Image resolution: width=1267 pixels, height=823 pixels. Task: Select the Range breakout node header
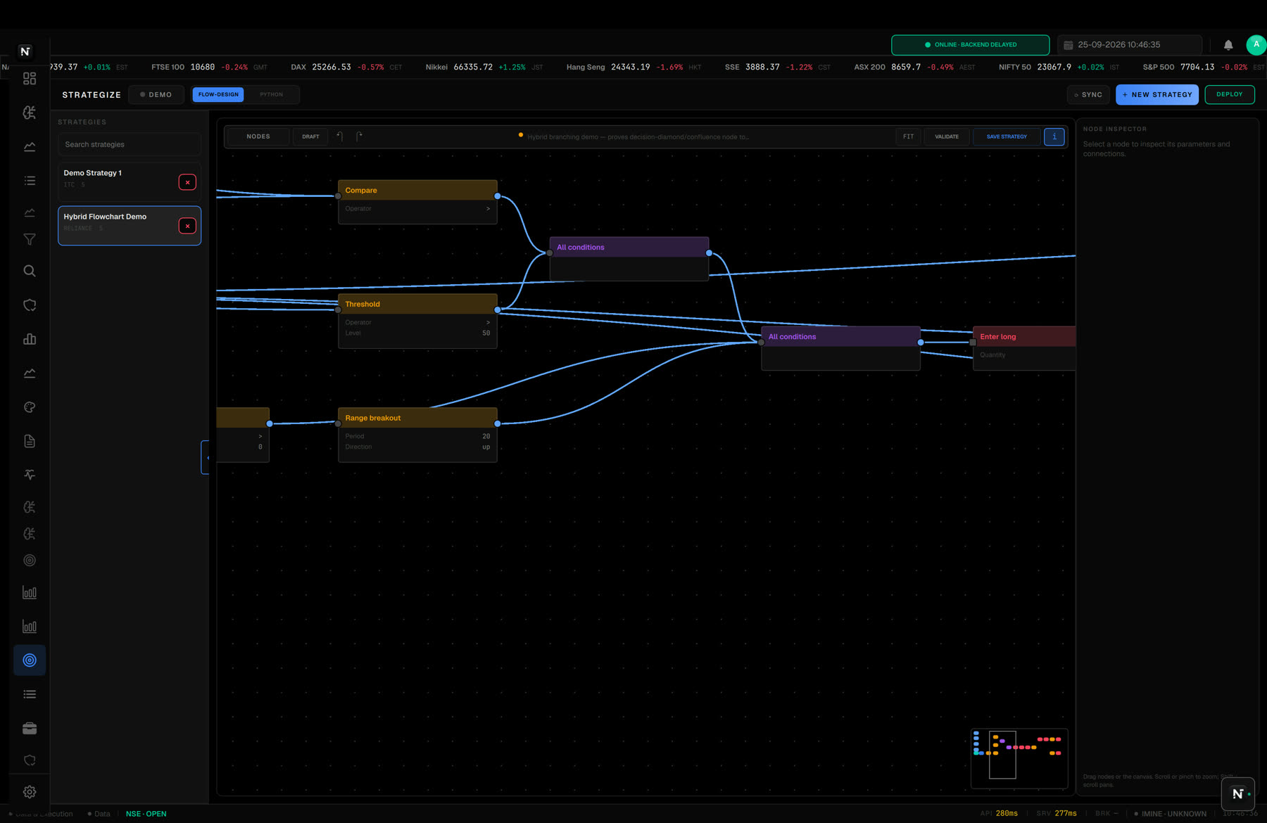[417, 418]
